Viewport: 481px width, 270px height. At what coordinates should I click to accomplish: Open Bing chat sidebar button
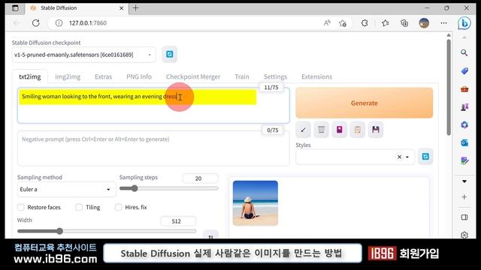[464, 23]
